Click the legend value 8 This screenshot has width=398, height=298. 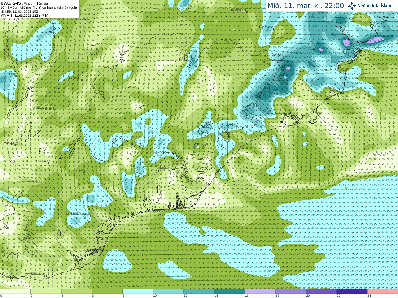pyautogui.click(x=123, y=296)
